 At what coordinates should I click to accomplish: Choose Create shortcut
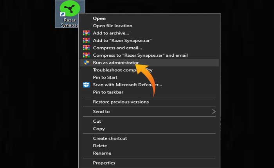[110, 138]
